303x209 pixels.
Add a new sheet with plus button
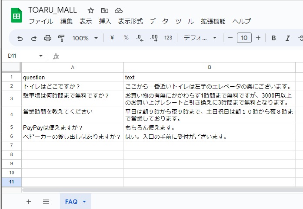(x=29, y=202)
